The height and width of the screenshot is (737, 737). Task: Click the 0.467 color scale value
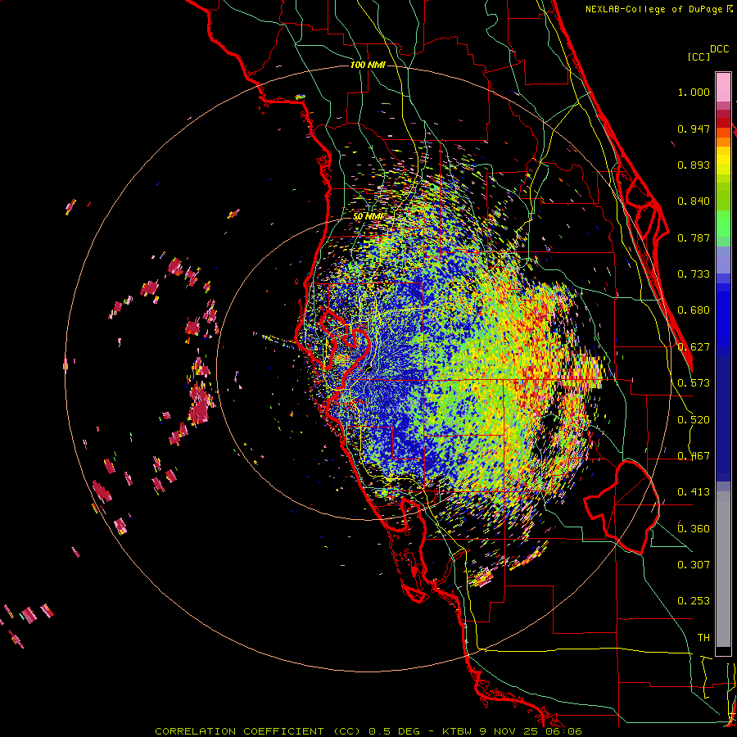tap(694, 456)
